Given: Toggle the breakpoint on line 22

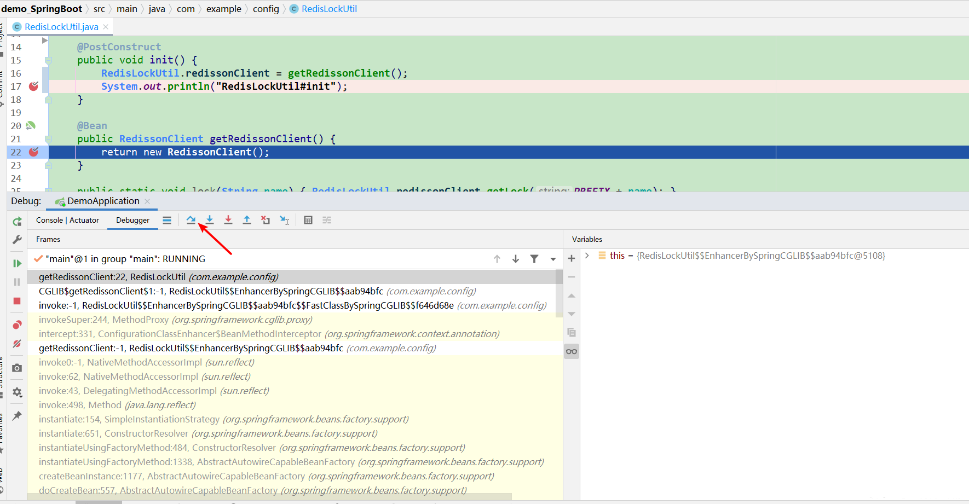Looking at the screenshot, I should pos(33,152).
